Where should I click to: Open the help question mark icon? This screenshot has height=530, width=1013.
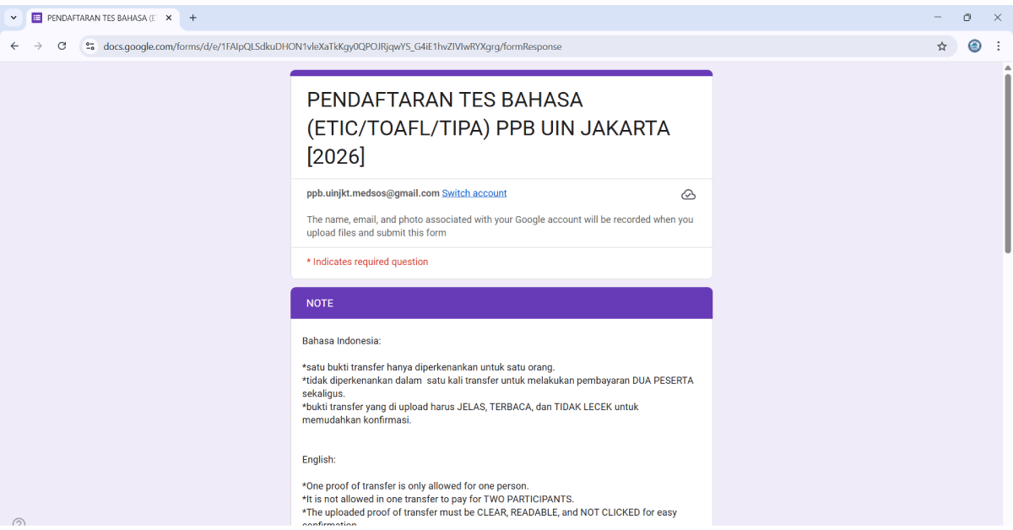[x=19, y=522]
